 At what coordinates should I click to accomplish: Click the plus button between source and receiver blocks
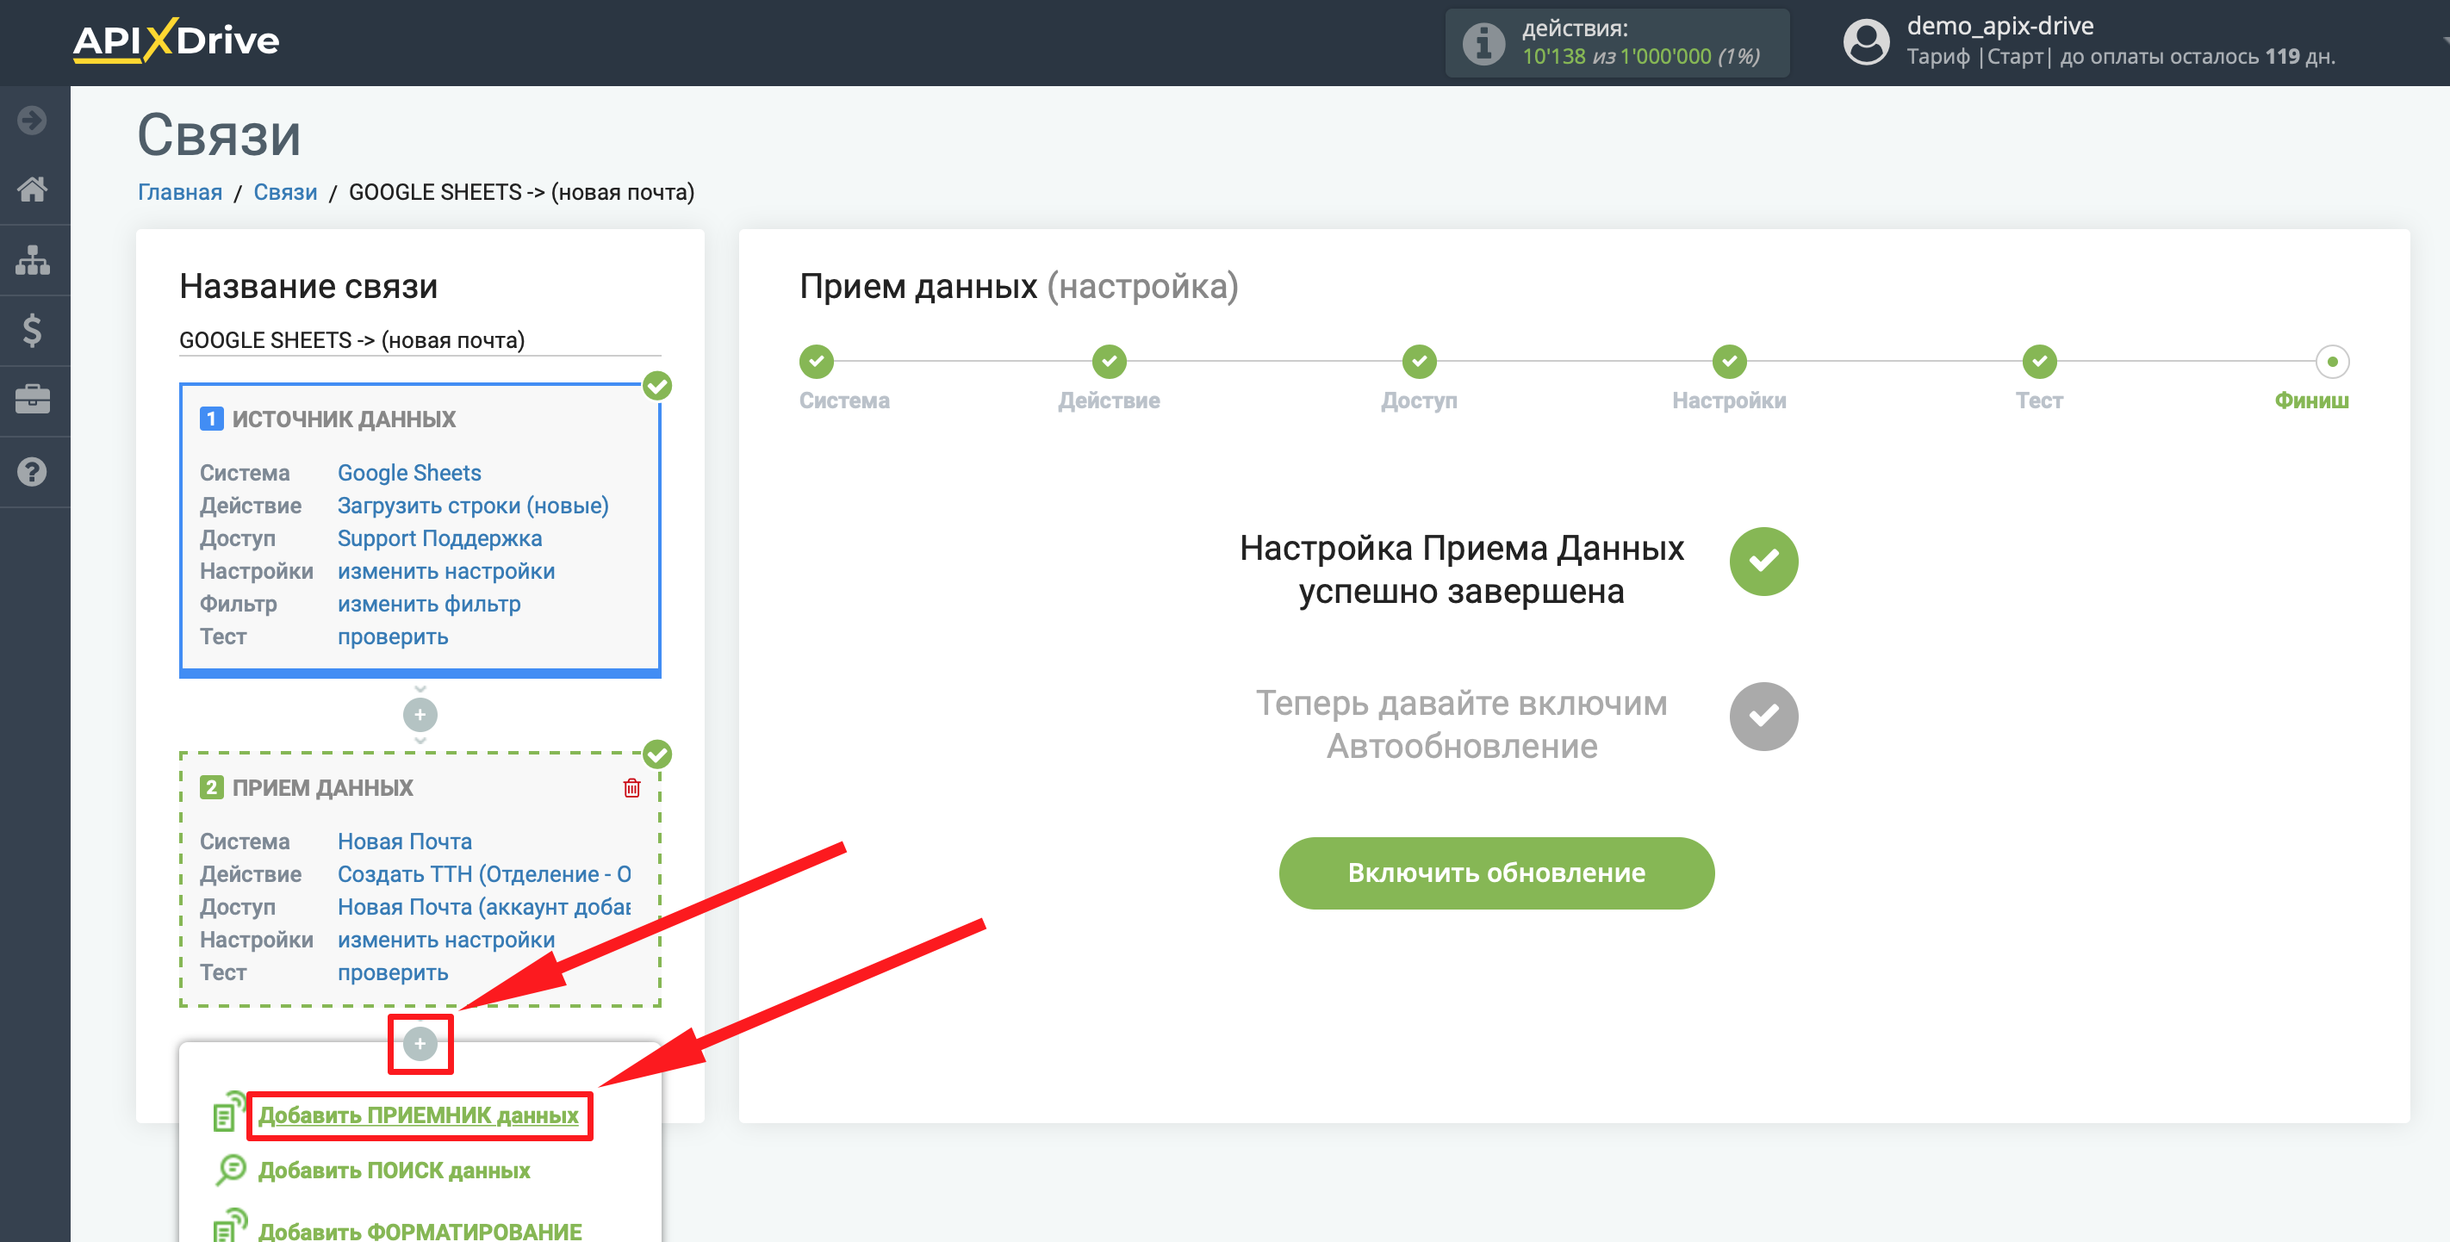click(x=420, y=714)
